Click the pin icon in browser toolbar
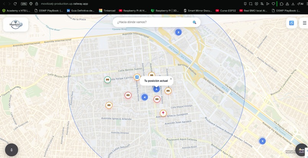Screen dimensions: 308x158 coord(245,4)
